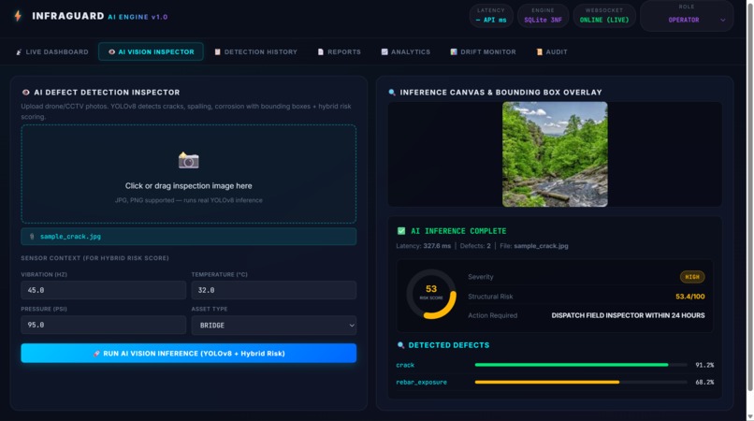Open the Reports tab
The image size is (754, 421).
tap(339, 52)
